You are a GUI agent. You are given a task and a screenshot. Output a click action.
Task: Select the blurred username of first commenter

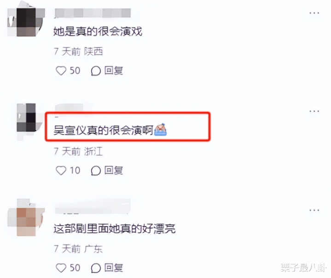(93, 13)
